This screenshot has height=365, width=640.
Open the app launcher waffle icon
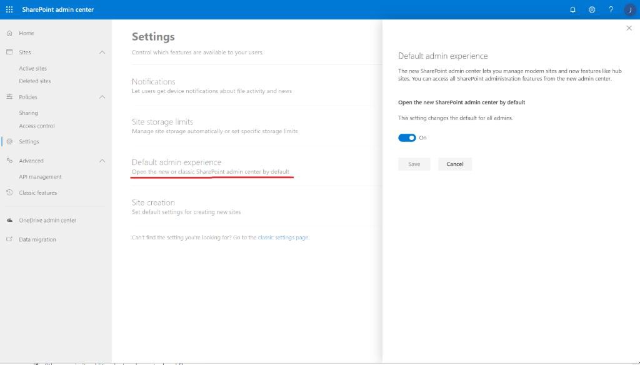(x=9, y=9)
